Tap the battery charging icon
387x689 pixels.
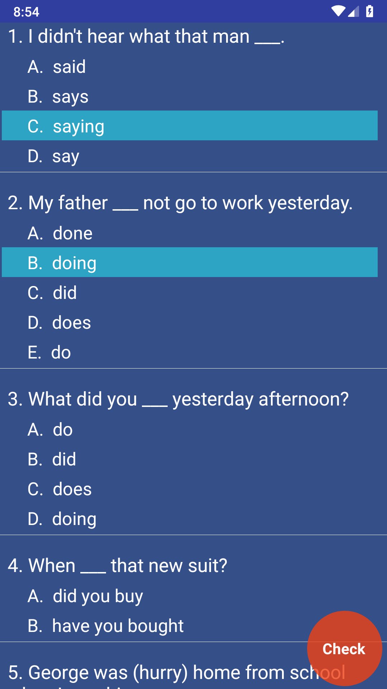coord(369,11)
